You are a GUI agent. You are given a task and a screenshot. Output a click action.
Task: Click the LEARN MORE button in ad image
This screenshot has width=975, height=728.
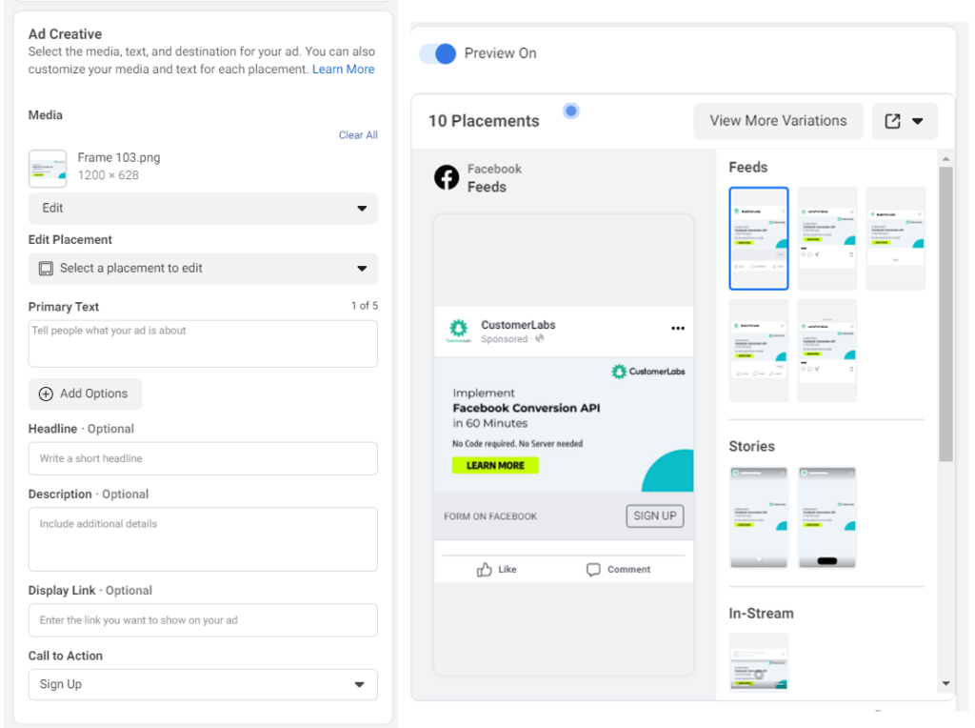point(495,465)
